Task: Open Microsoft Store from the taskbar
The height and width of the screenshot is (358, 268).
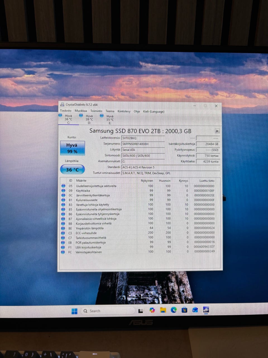Action: coord(184,310)
